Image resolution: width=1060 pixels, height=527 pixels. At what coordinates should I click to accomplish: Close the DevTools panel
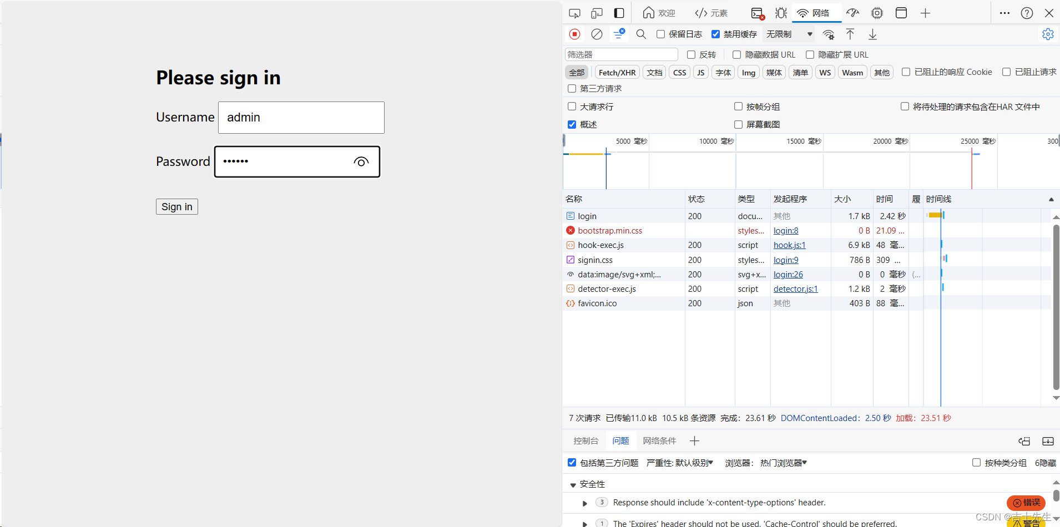(x=1049, y=13)
